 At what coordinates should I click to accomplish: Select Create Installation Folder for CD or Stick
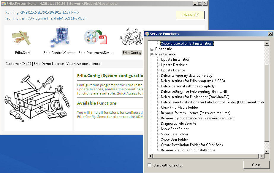pyautogui.click(x=192, y=145)
